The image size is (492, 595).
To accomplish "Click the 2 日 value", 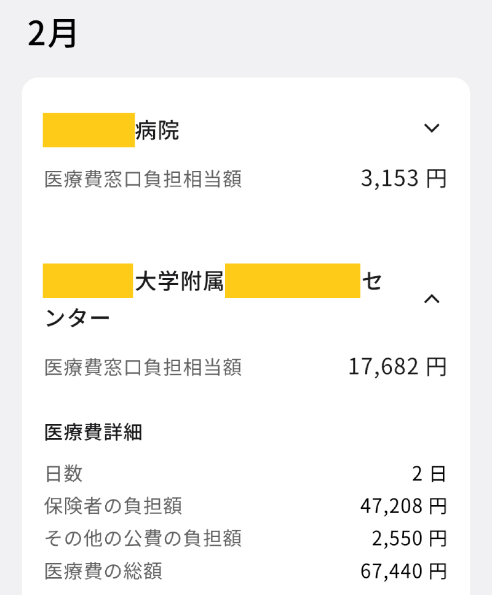I will pyautogui.click(x=428, y=474).
